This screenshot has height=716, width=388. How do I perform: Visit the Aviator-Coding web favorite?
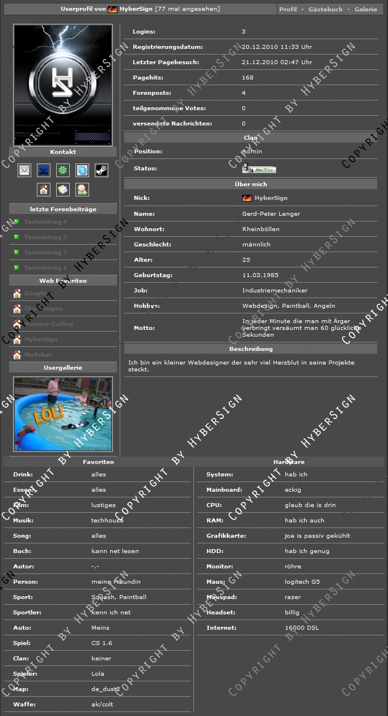pyautogui.click(x=48, y=324)
